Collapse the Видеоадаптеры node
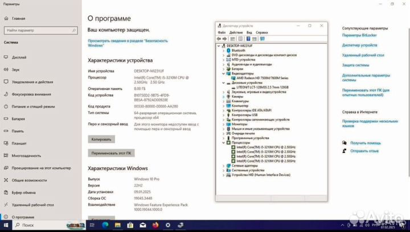 (224, 73)
